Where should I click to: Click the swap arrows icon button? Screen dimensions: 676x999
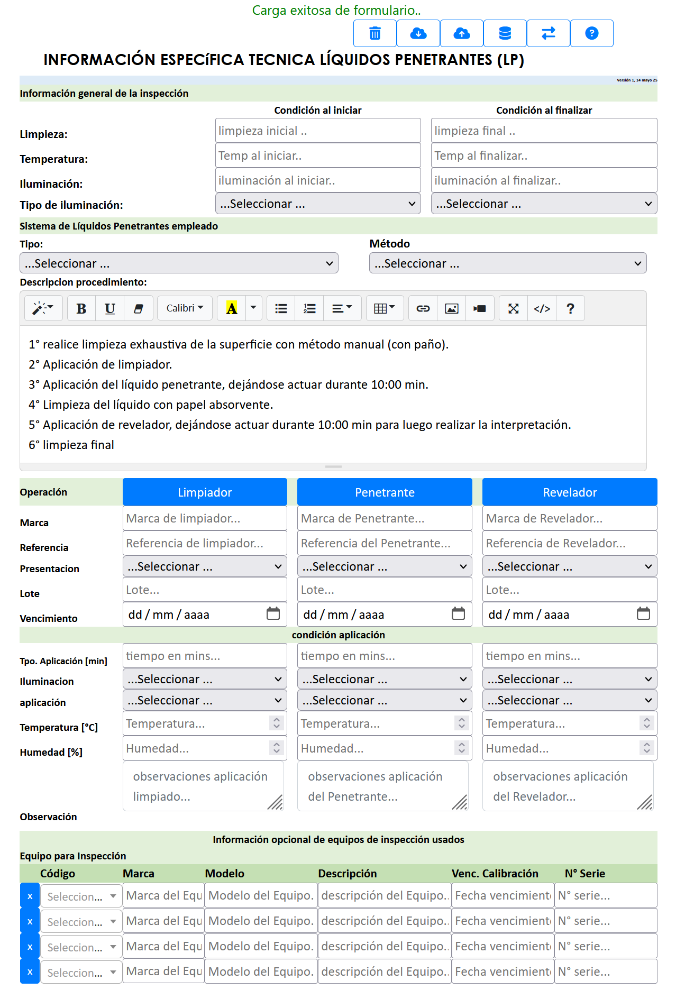[549, 33]
